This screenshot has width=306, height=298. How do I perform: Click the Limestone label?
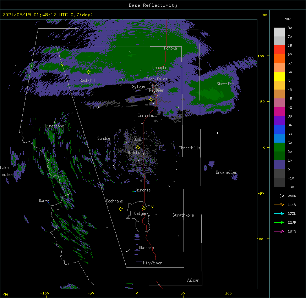pyautogui.click(x=54, y=126)
